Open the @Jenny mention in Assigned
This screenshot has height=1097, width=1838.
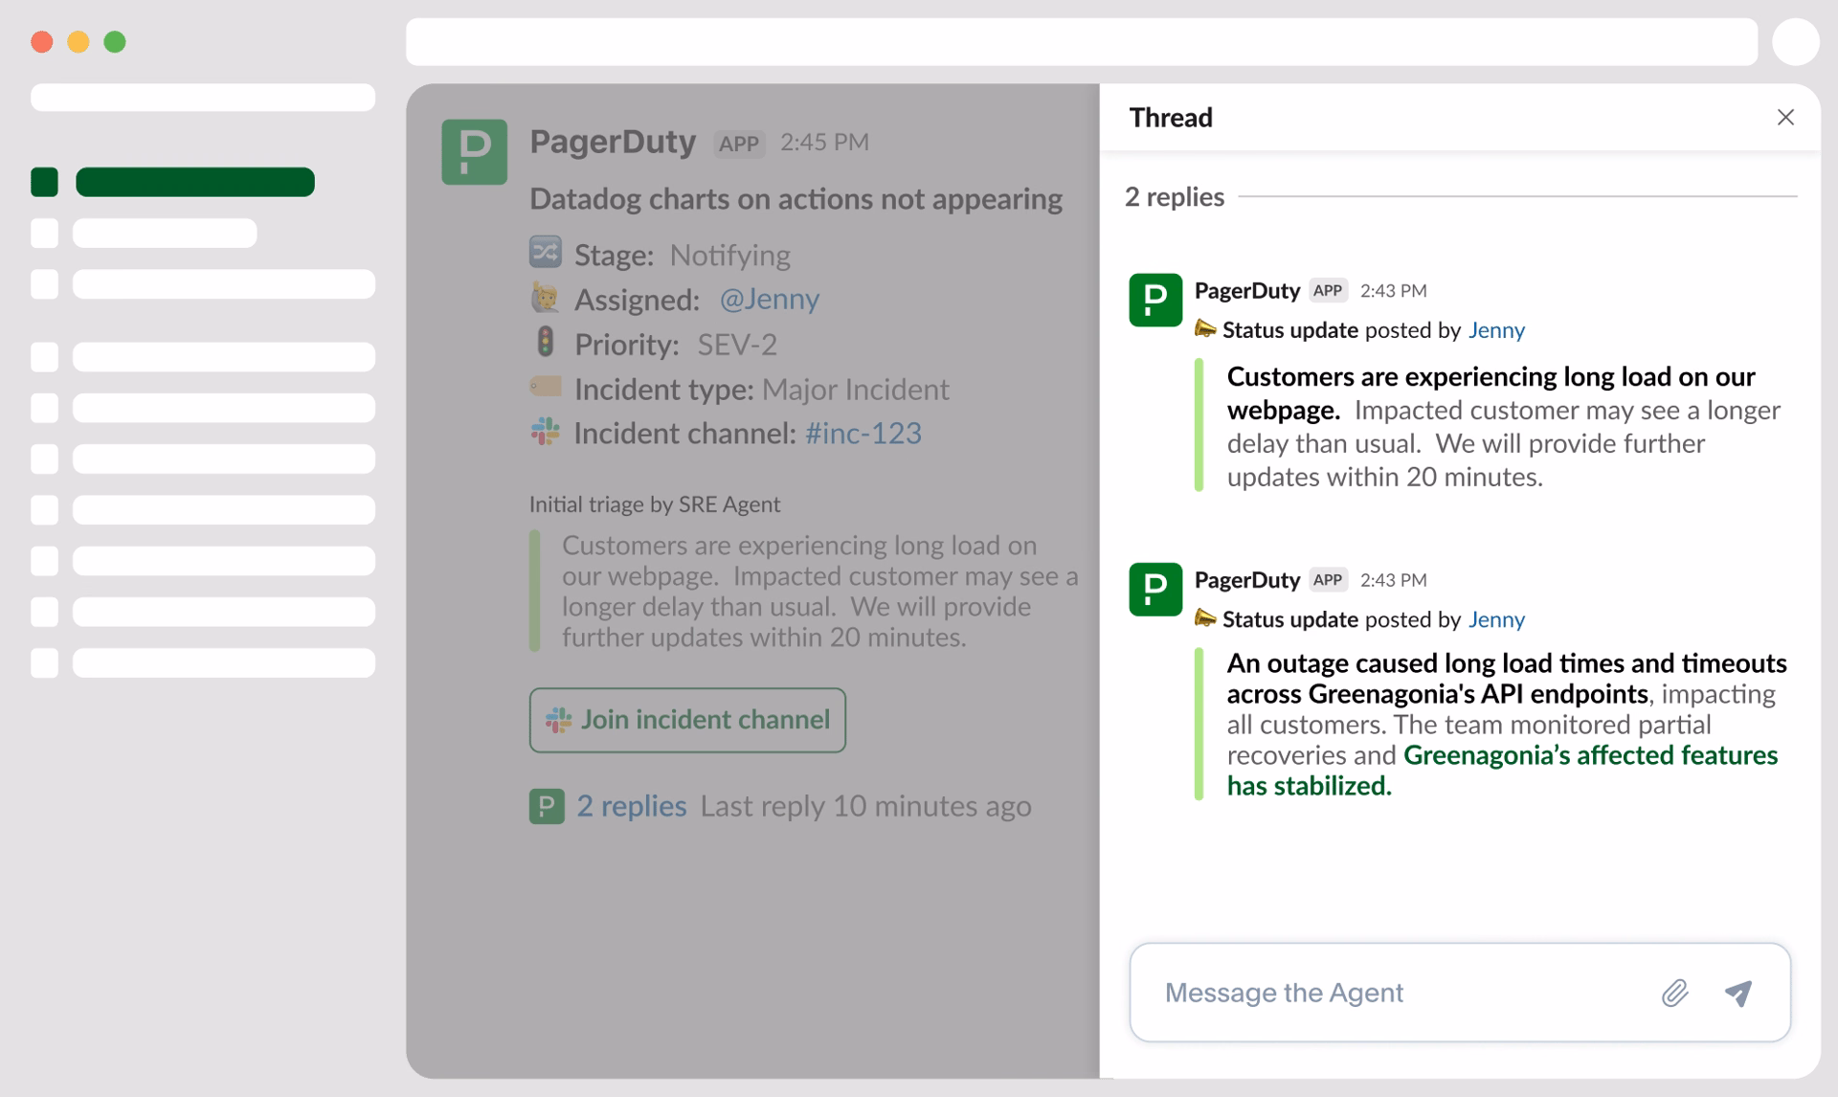click(x=769, y=300)
